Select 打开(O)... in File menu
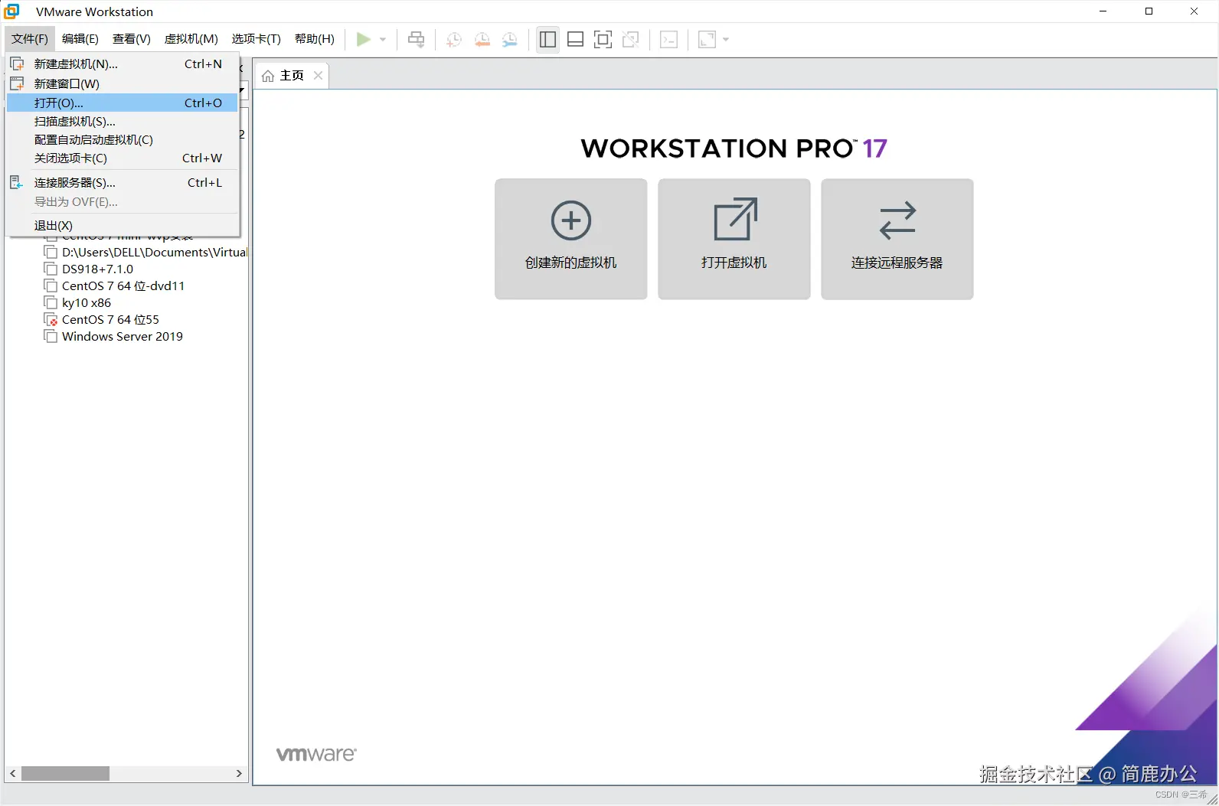 (x=123, y=103)
